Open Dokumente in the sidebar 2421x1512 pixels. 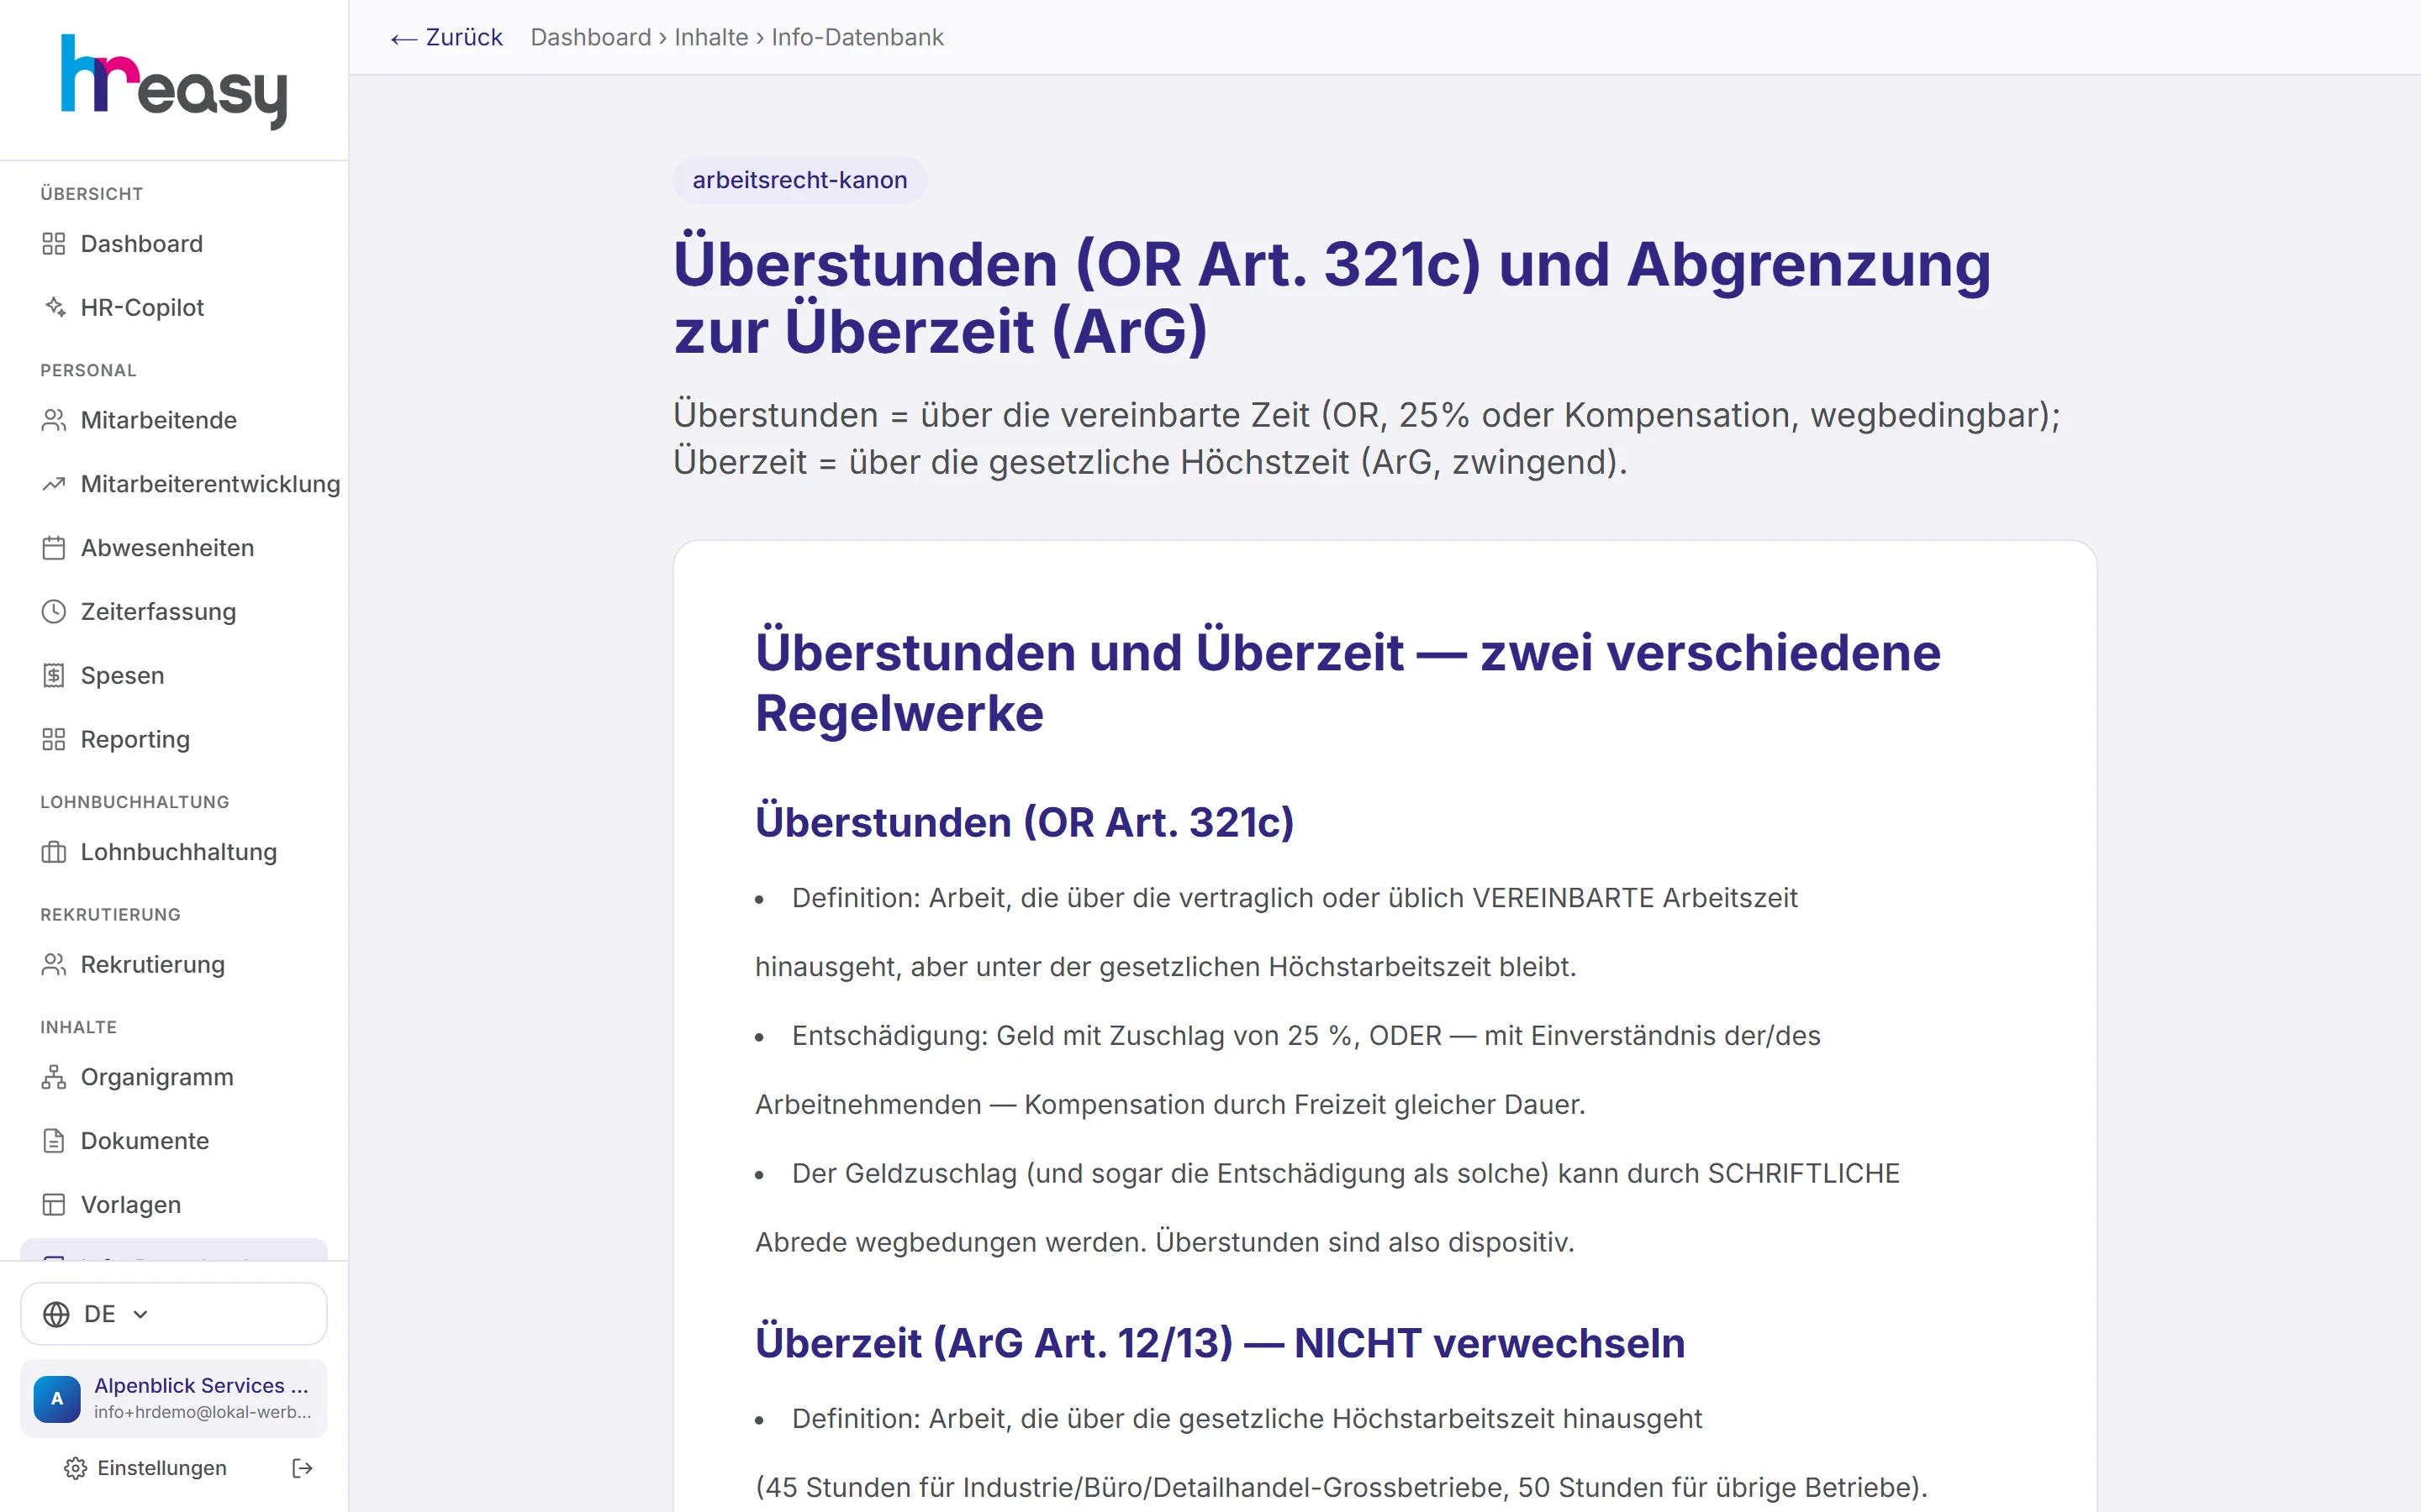point(174,1141)
